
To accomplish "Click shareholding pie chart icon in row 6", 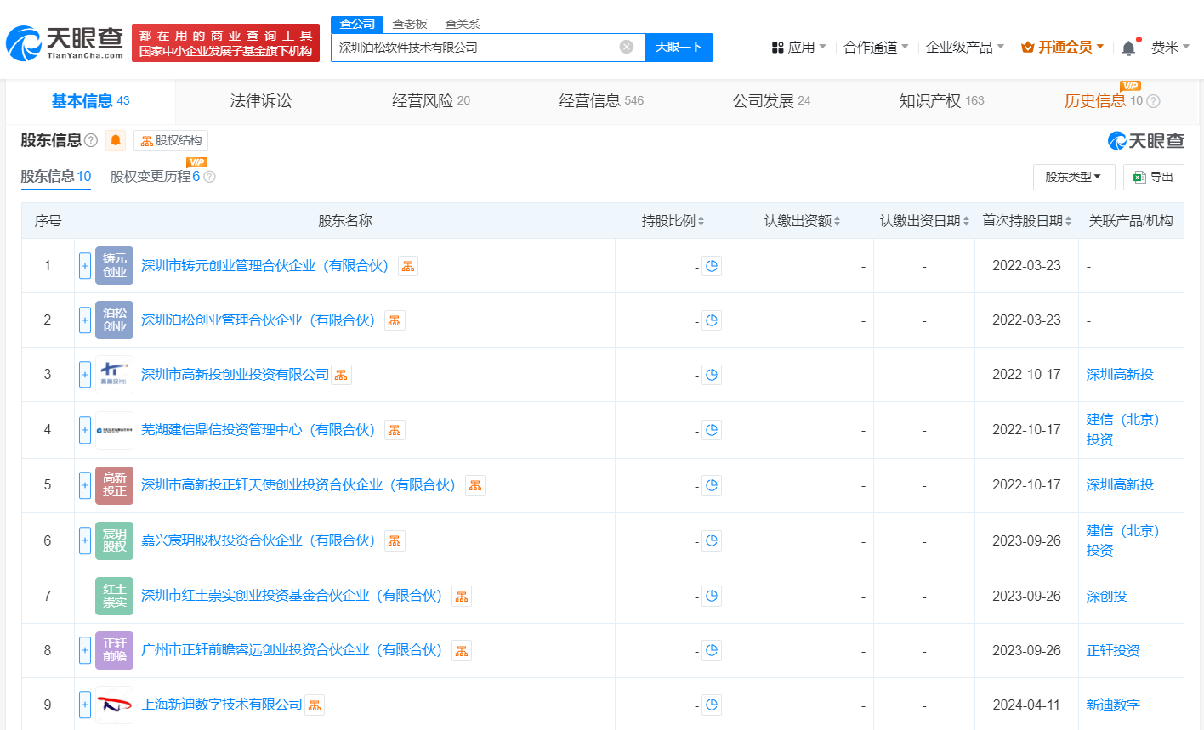I will 712,540.
